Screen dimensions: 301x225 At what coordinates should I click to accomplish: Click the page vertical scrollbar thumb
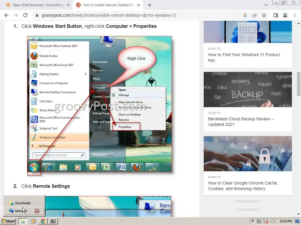tap(299, 84)
